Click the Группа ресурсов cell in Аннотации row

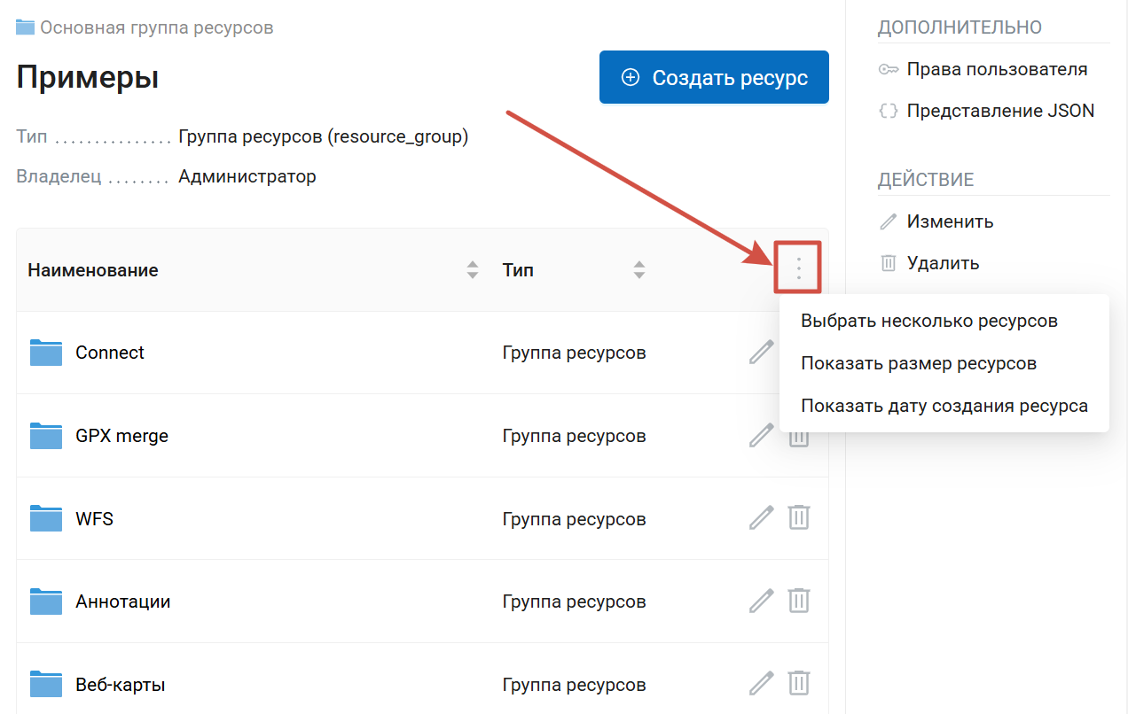coord(574,601)
